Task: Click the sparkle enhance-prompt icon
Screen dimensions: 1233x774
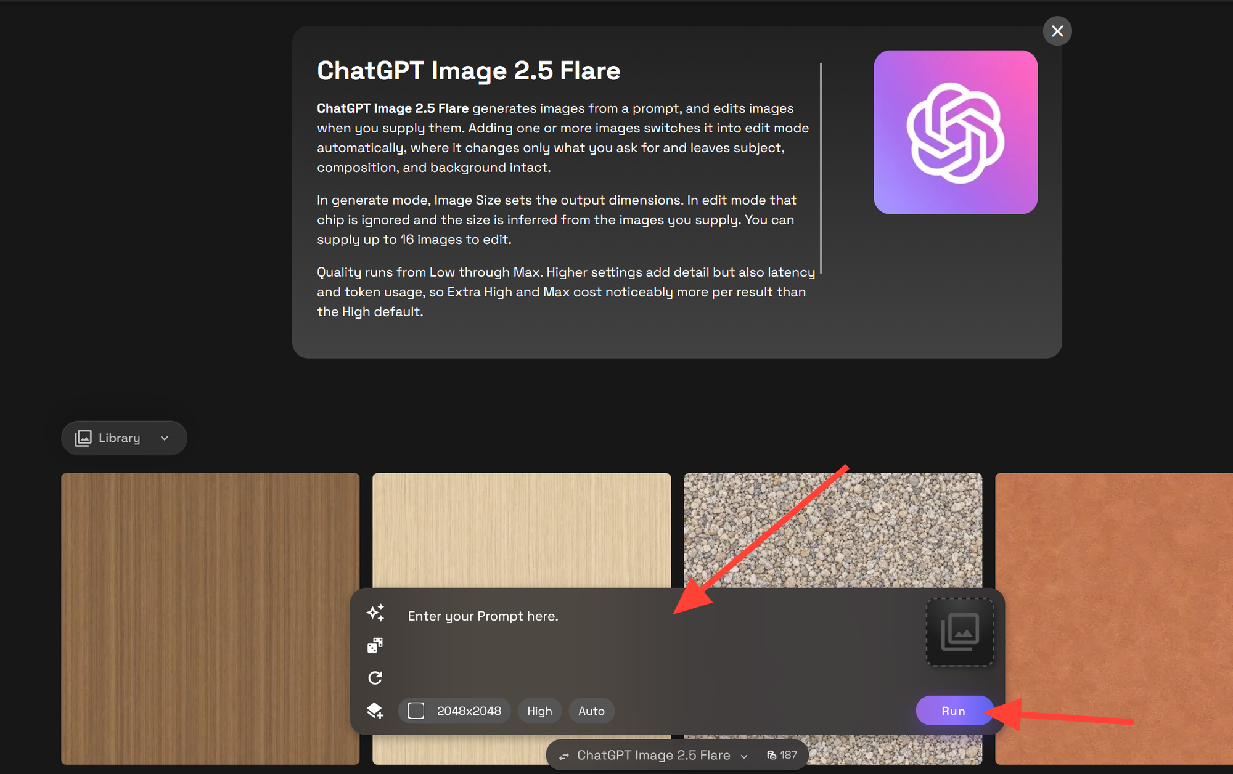Action: pos(375,613)
